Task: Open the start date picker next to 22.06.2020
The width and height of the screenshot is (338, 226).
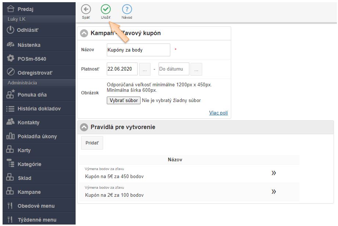Action: click(145, 69)
